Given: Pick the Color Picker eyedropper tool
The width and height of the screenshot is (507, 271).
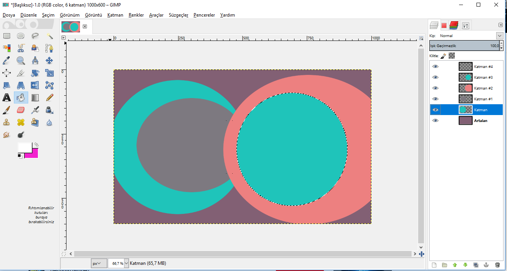Looking at the screenshot, I should (7, 61).
